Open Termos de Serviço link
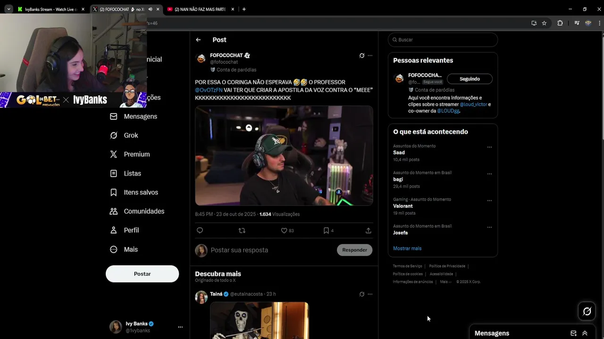 (x=407, y=266)
